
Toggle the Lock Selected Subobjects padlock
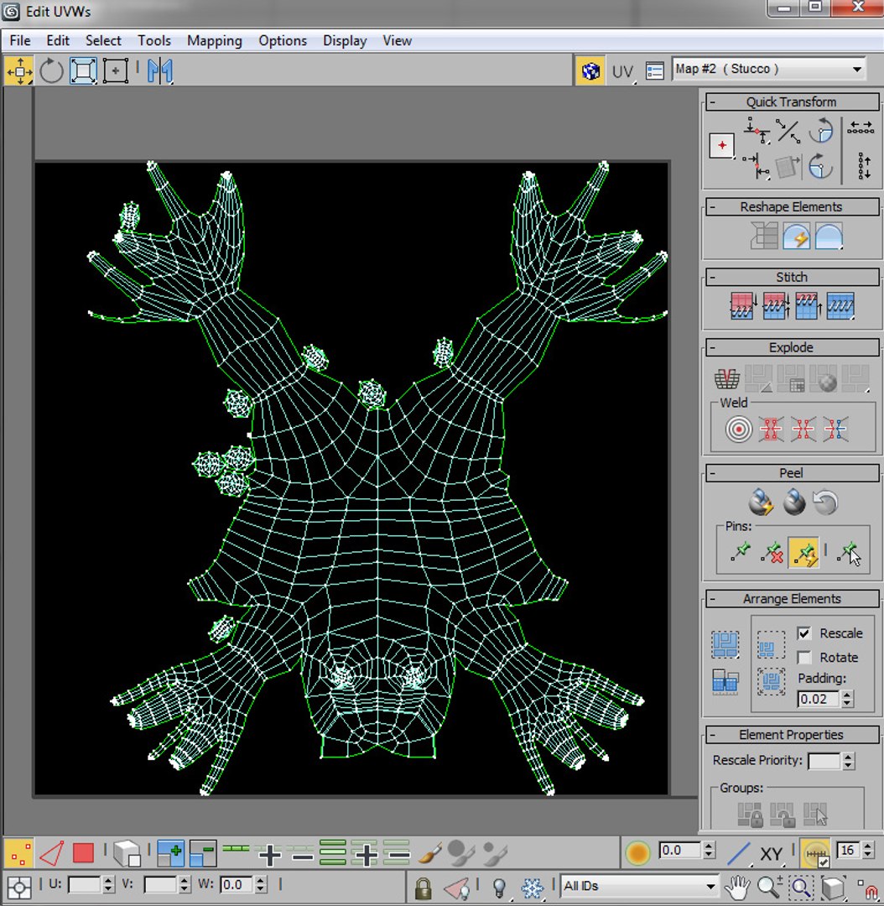point(423,887)
